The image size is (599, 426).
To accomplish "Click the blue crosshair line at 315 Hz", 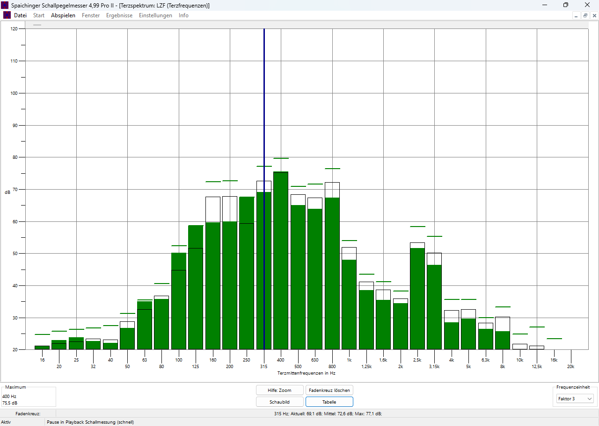I will point(264,117).
